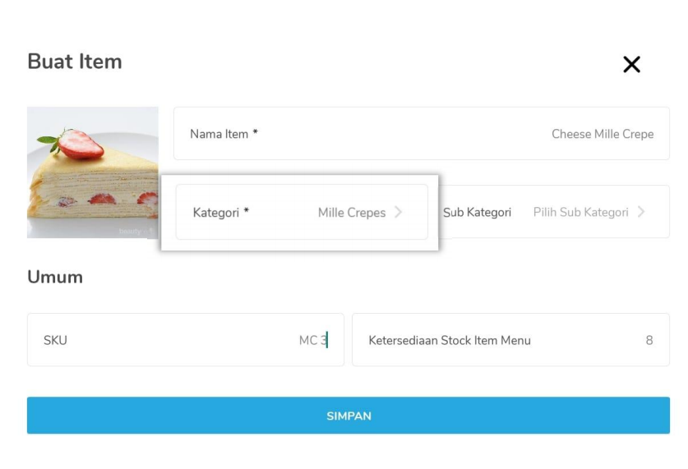Click the Buat Item heading
Viewport: 688px width, 469px height.
pyautogui.click(x=75, y=62)
